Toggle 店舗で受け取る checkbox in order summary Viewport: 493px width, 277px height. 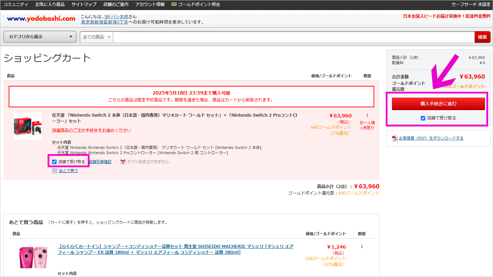[x=423, y=118]
